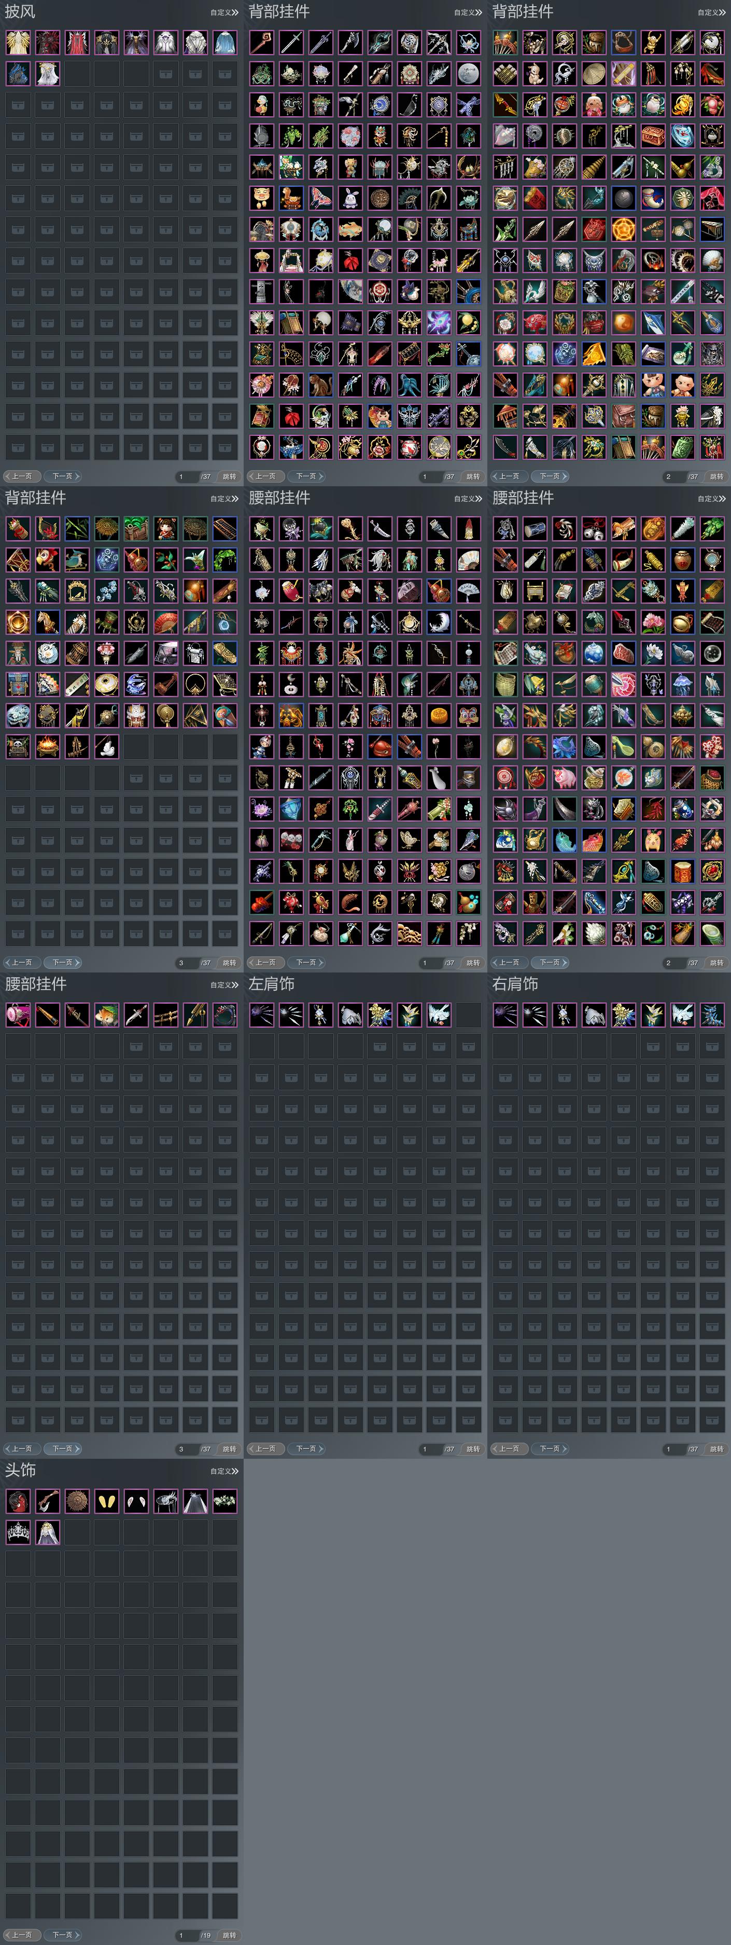Choose the dark red feathered cloak in 披风

48,42
